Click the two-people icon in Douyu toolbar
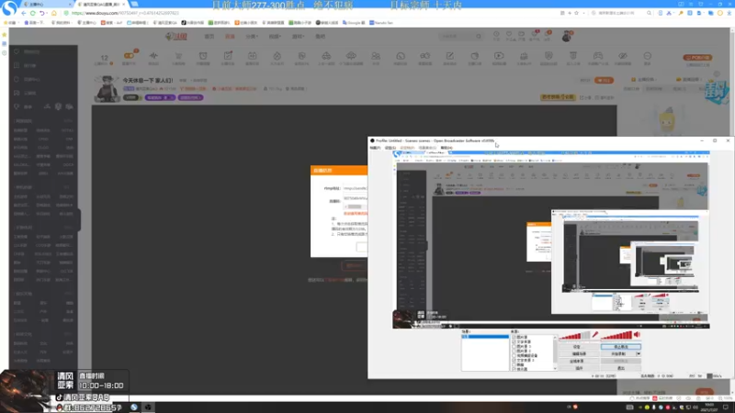Viewport: 735px width, 413px height. 376,56
